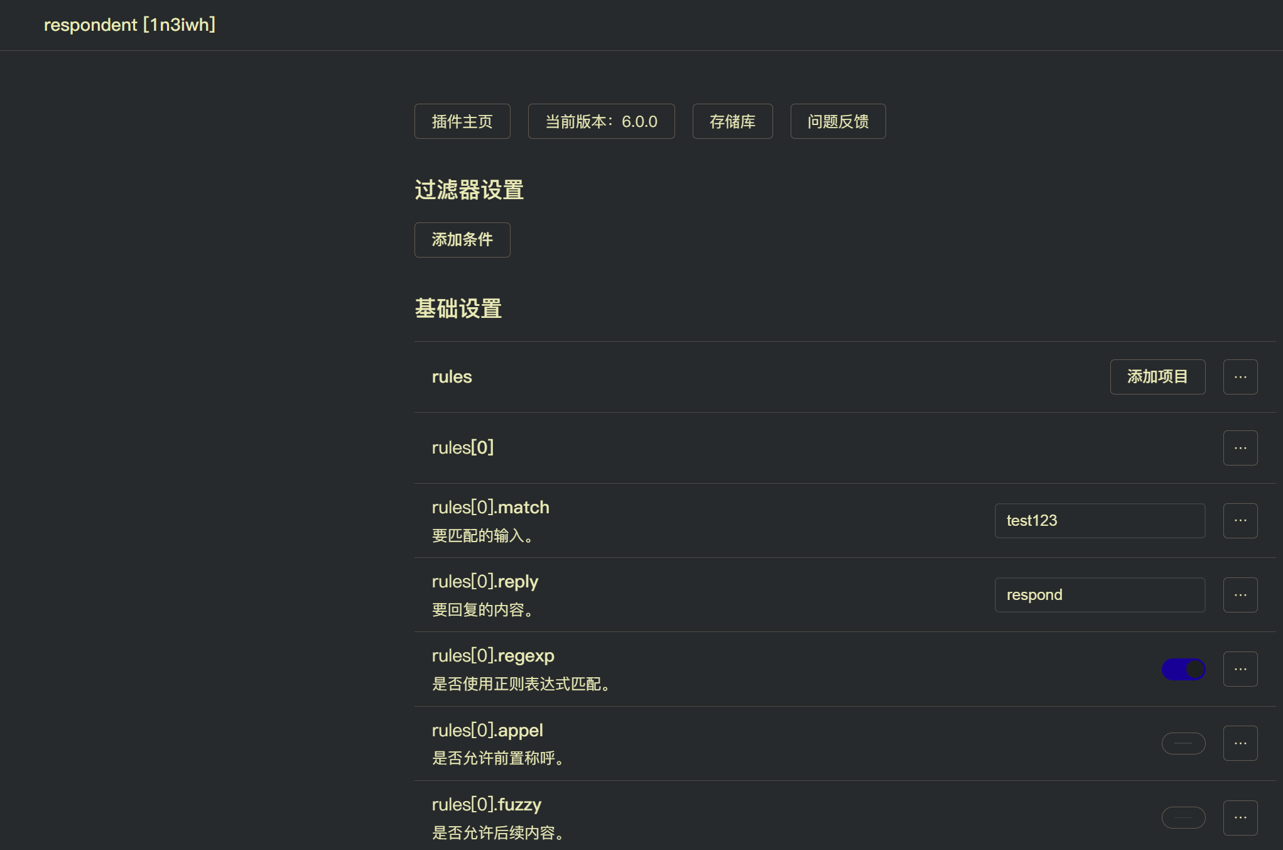Click 当前版本 6.0.0 version button
Viewport: 1283px width, 850px height.
(x=601, y=121)
